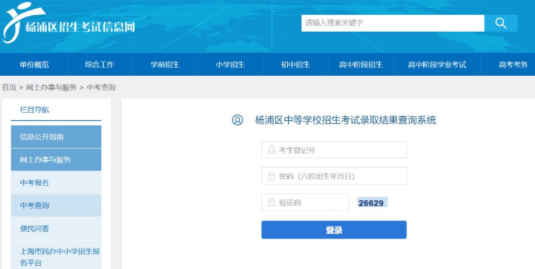This screenshot has width=535, height=269.
Task: Click the magnifier search icon button
Action: 500,23
